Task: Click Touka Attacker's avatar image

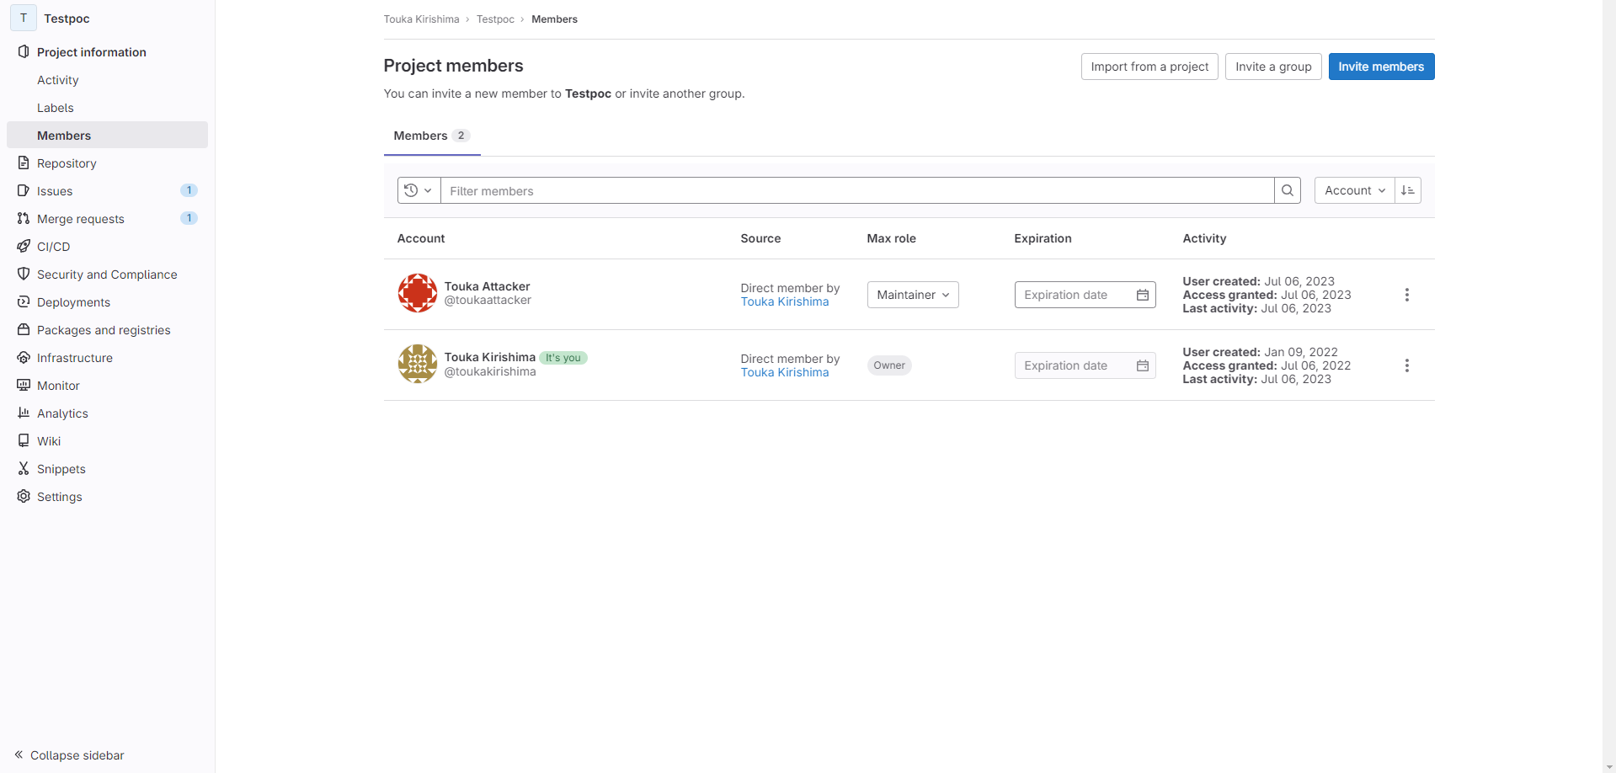Action: point(417,293)
